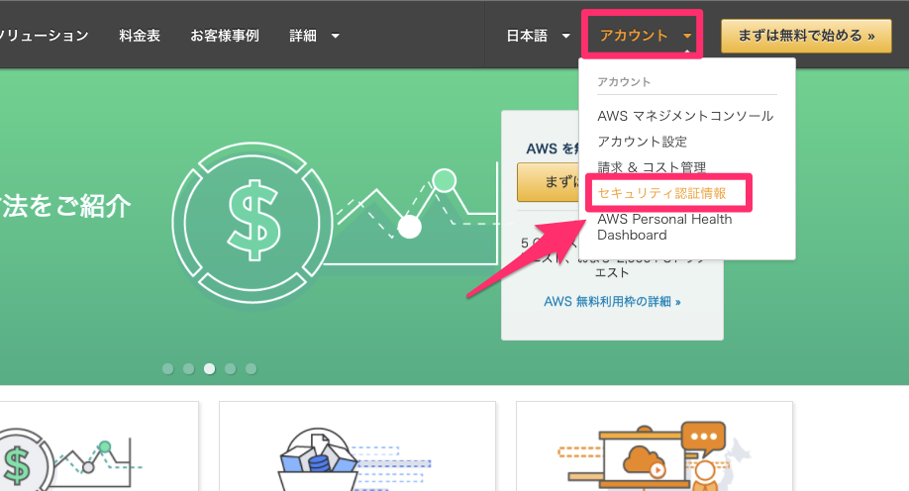Click the まずは無料で始める button
Screen dimensions: 909x491
pos(806,36)
